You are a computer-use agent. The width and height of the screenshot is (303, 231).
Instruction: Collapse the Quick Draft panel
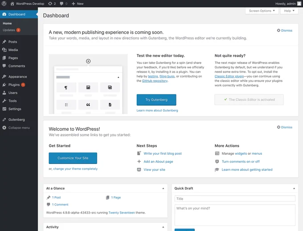point(294,188)
